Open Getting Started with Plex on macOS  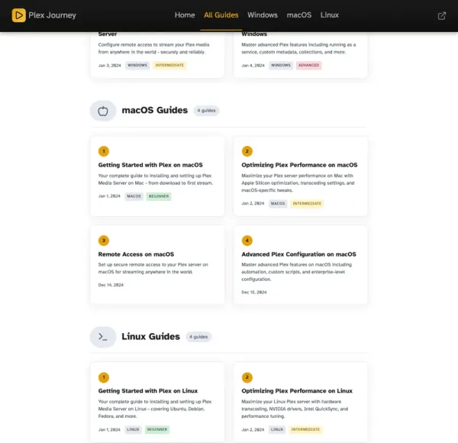(150, 165)
